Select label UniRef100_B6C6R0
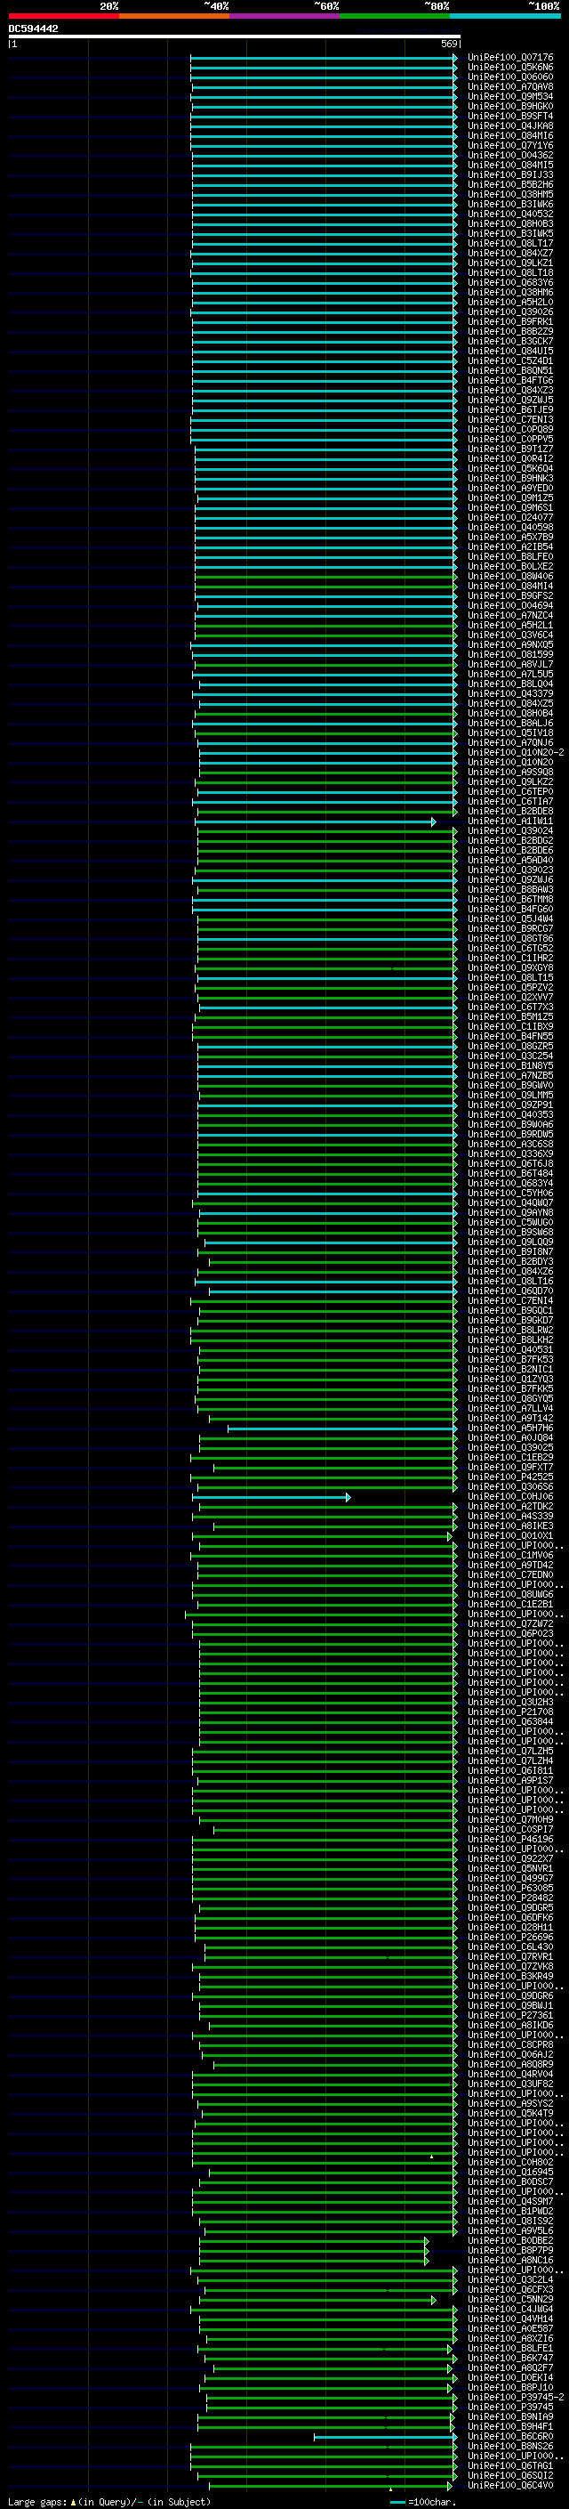 [x=510, y=2436]
